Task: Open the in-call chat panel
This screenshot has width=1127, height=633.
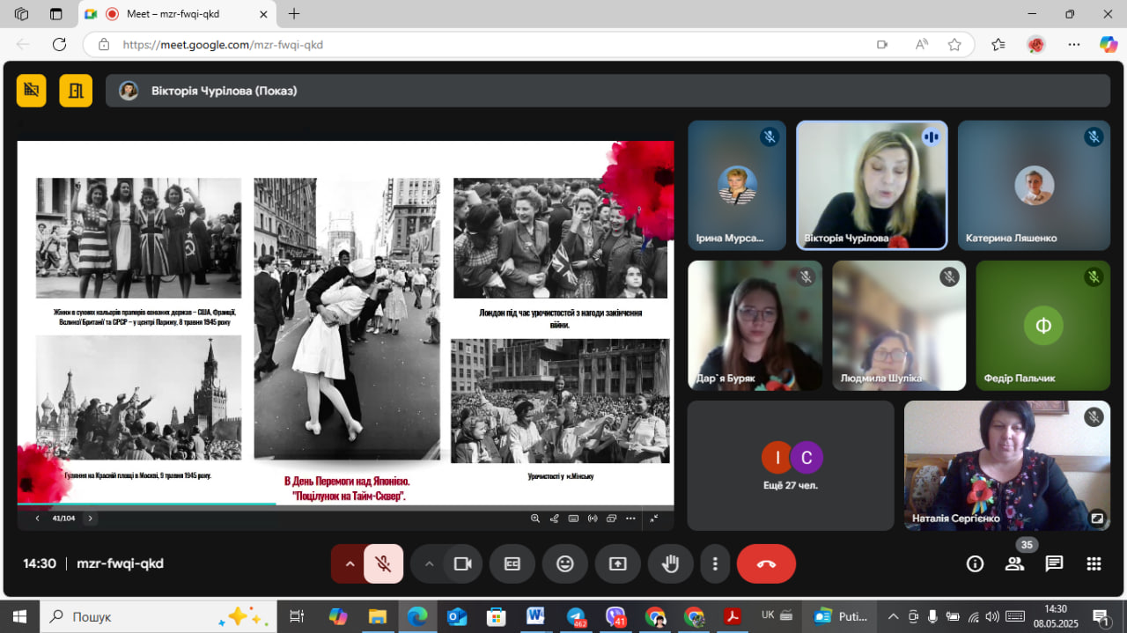Action: (1054, 564)
